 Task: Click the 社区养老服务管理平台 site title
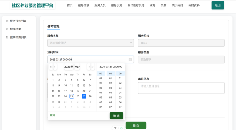[x=33, y=5]
